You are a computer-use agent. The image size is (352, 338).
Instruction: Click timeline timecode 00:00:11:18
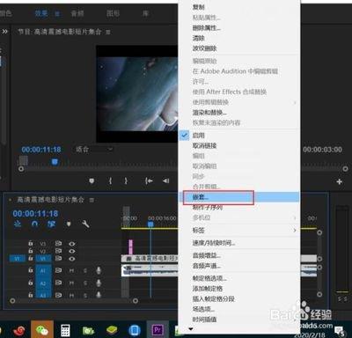(35, 213)
